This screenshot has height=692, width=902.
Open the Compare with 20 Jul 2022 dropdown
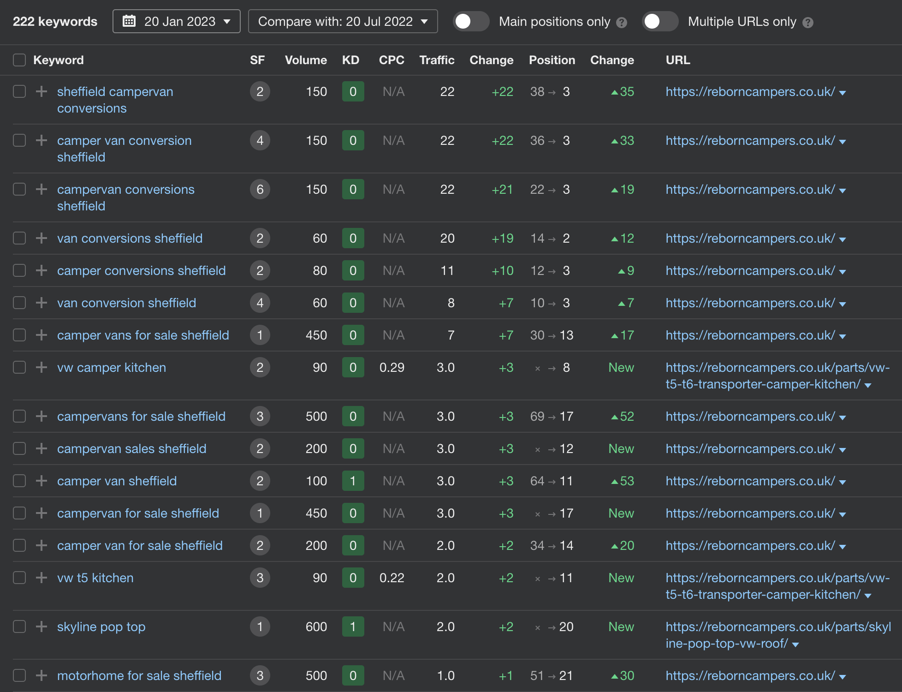coord(343,21)
